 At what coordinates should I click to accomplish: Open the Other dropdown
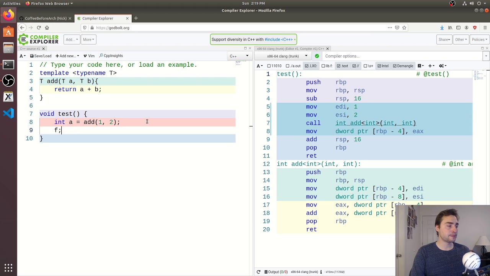[461, 39]
